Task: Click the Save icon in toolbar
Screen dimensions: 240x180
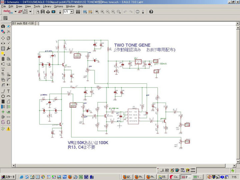Action: [x=43, y=12]
